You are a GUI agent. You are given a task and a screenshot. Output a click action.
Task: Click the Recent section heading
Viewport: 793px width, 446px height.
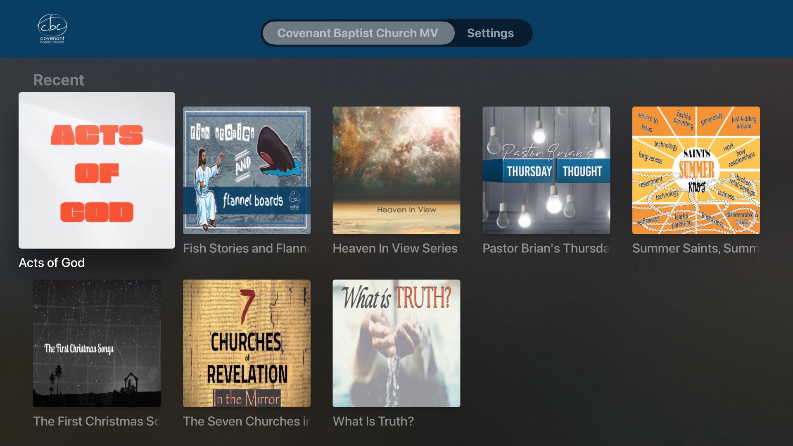[x=59, y=80]
